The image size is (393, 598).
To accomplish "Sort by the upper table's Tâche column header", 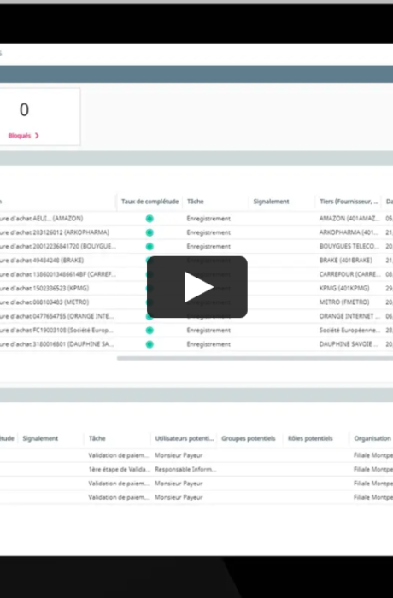I will (196, 202).
